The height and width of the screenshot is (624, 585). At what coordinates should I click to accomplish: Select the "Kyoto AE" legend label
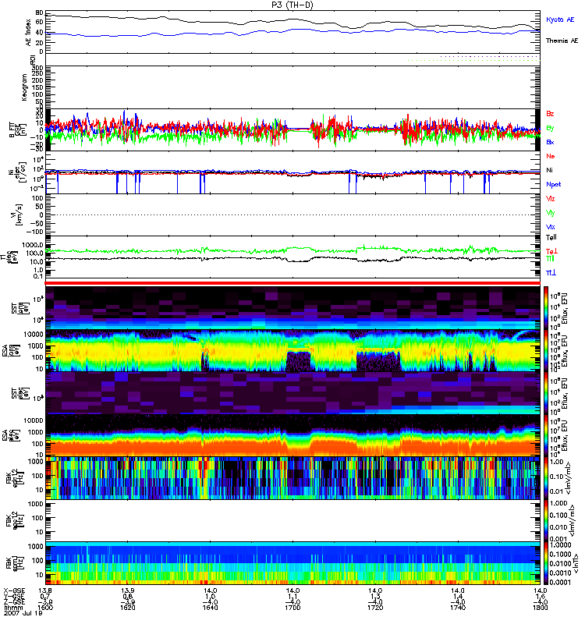tap(560, 19)
